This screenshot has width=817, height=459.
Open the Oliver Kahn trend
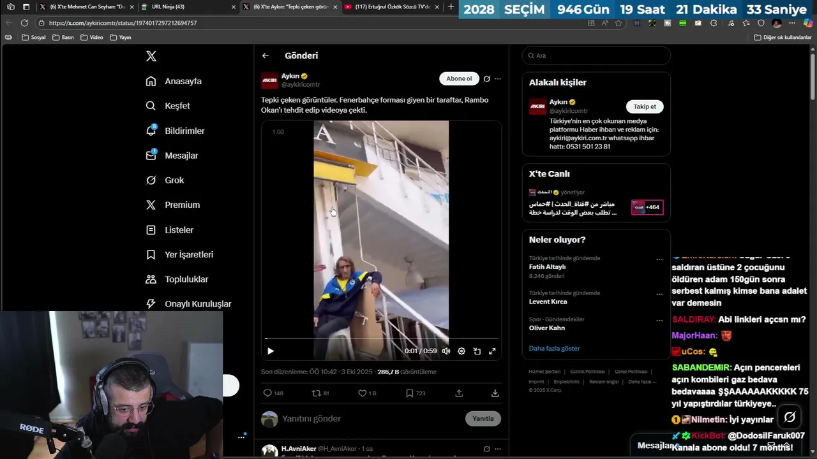547,328
